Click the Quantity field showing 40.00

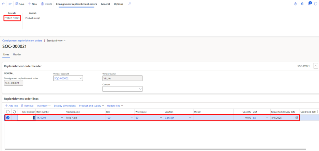[x=242, y=118]
